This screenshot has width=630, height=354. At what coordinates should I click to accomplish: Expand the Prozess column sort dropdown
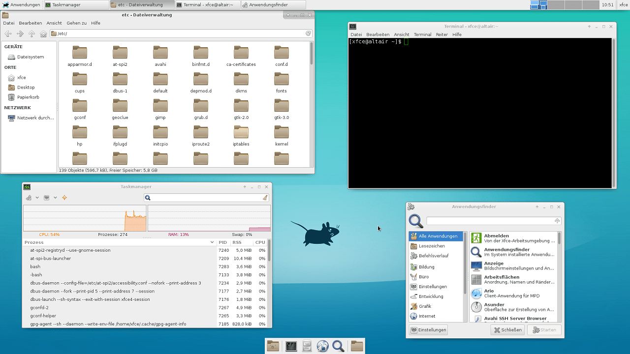pos(212,242)
